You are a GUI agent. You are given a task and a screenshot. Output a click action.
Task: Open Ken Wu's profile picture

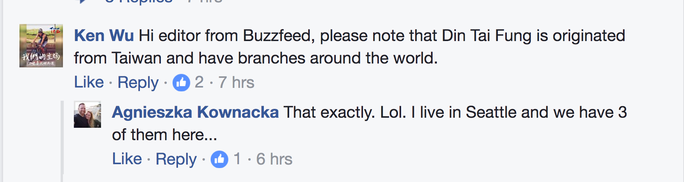pos(41,46)
